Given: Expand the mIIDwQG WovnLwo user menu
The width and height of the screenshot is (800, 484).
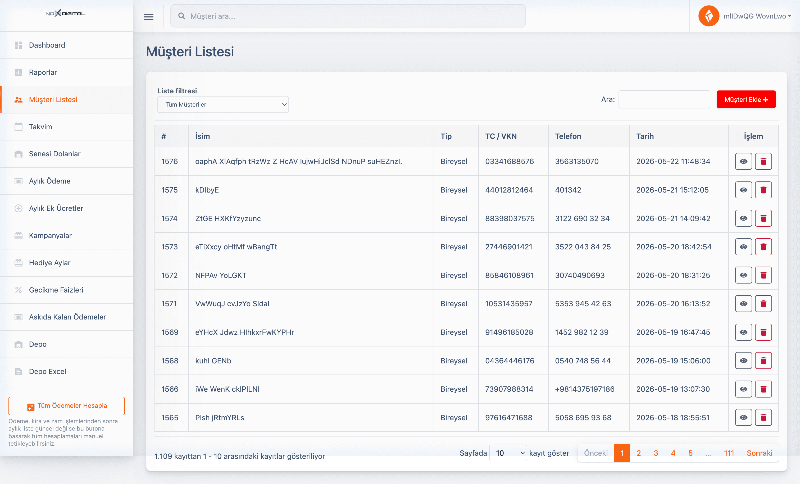Looking at the screenshot, I should (x=757, y=16).
